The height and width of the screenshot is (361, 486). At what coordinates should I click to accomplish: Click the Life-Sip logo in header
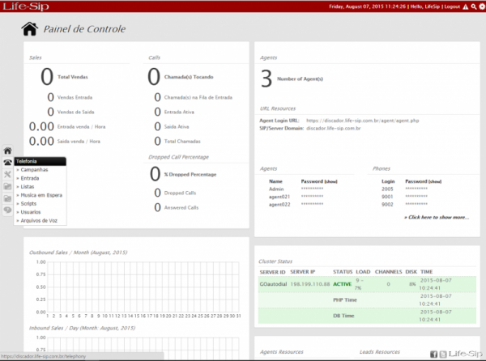click(x=26, y=6)
